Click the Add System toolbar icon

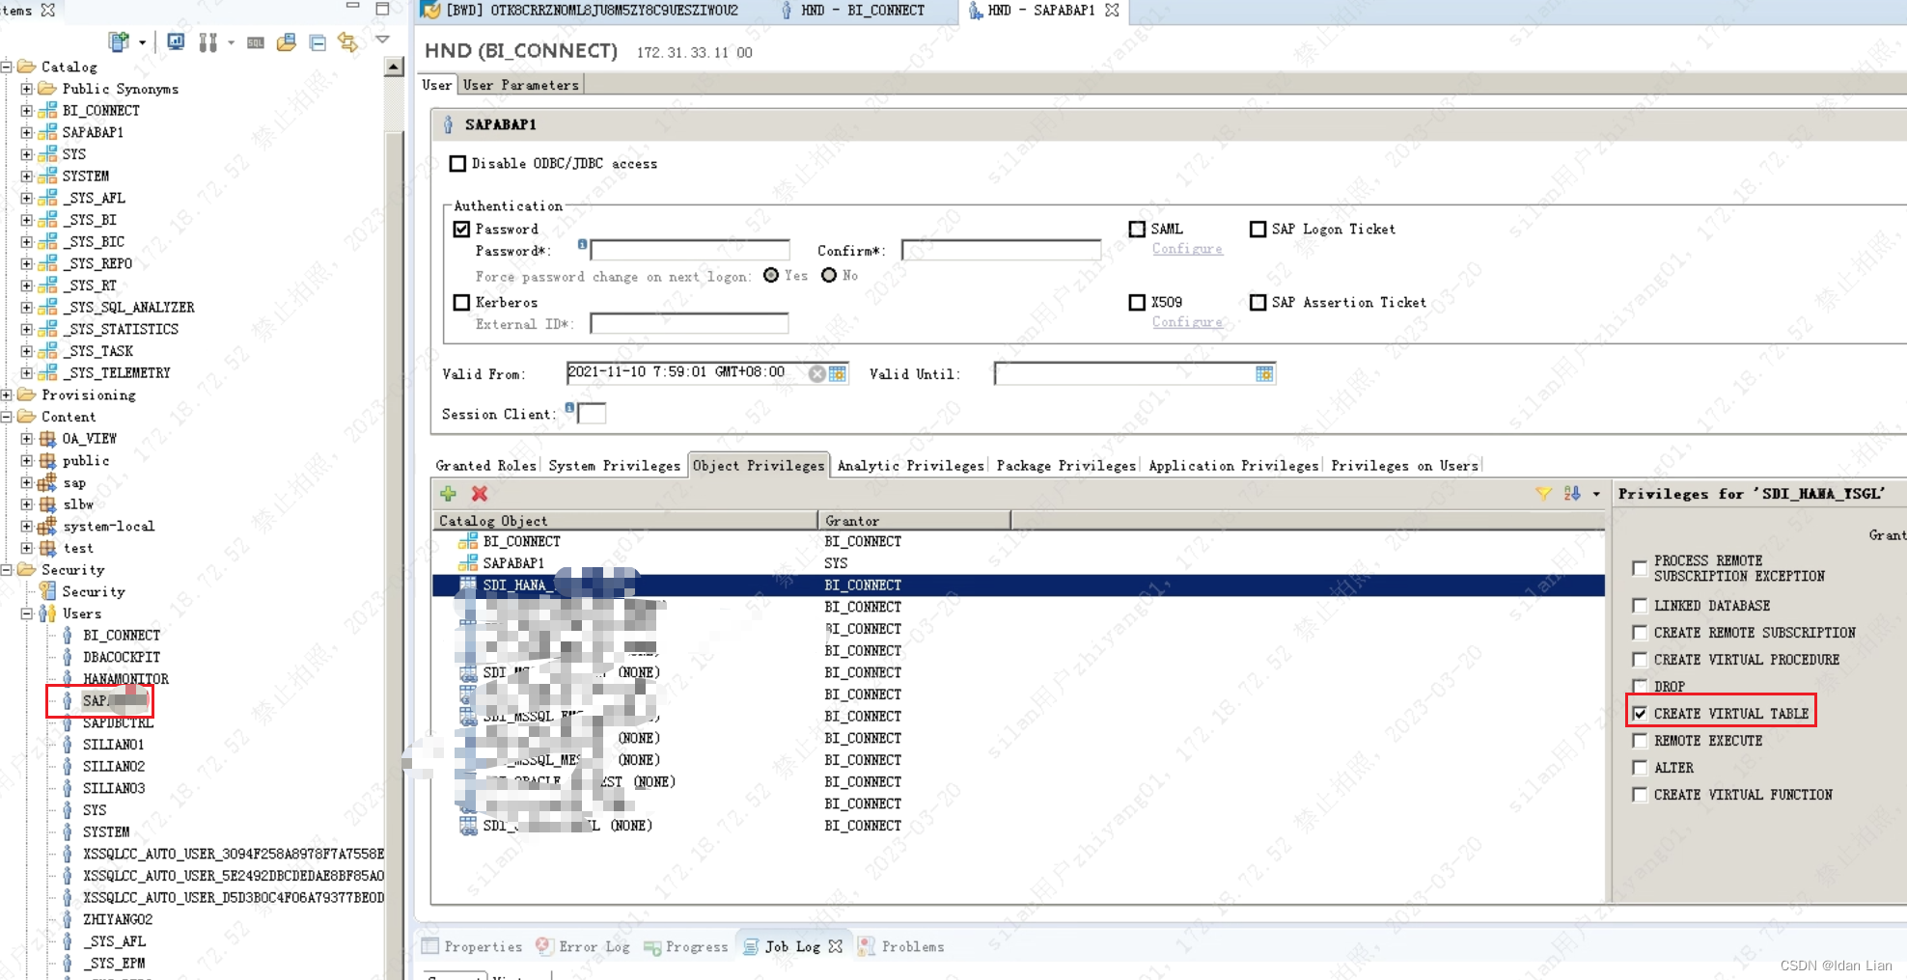tap(118, 41)
